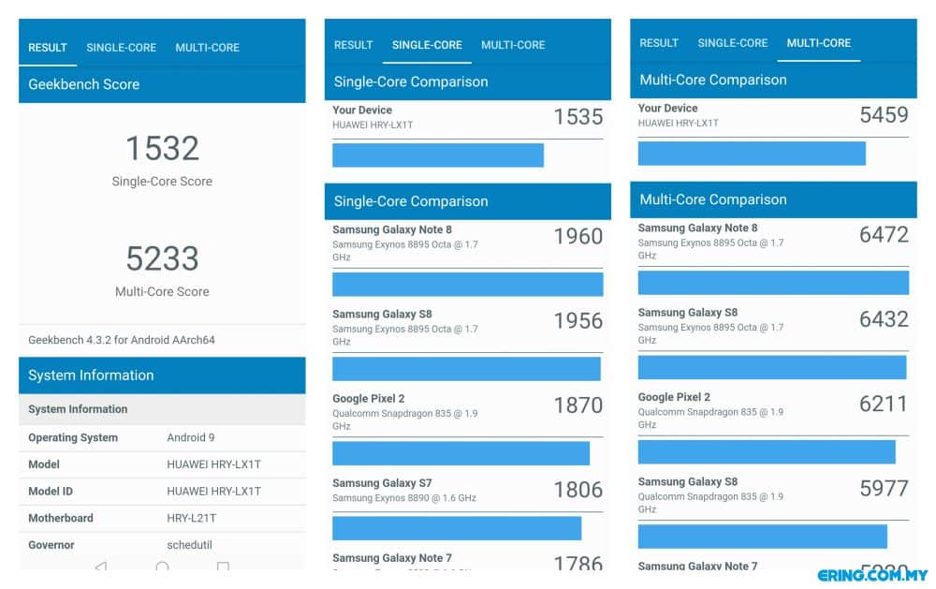Click the 6211 multi-core score
Image resolution: width=936 pixels, height=589 pixels.
(883, 404)
